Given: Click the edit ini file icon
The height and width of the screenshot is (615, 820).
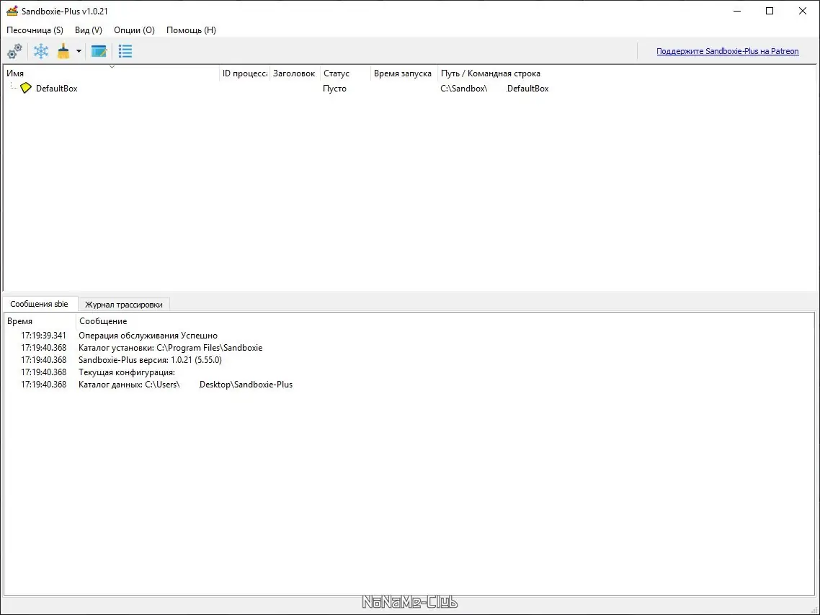Looking at the screenshot, I should [99, 51].
